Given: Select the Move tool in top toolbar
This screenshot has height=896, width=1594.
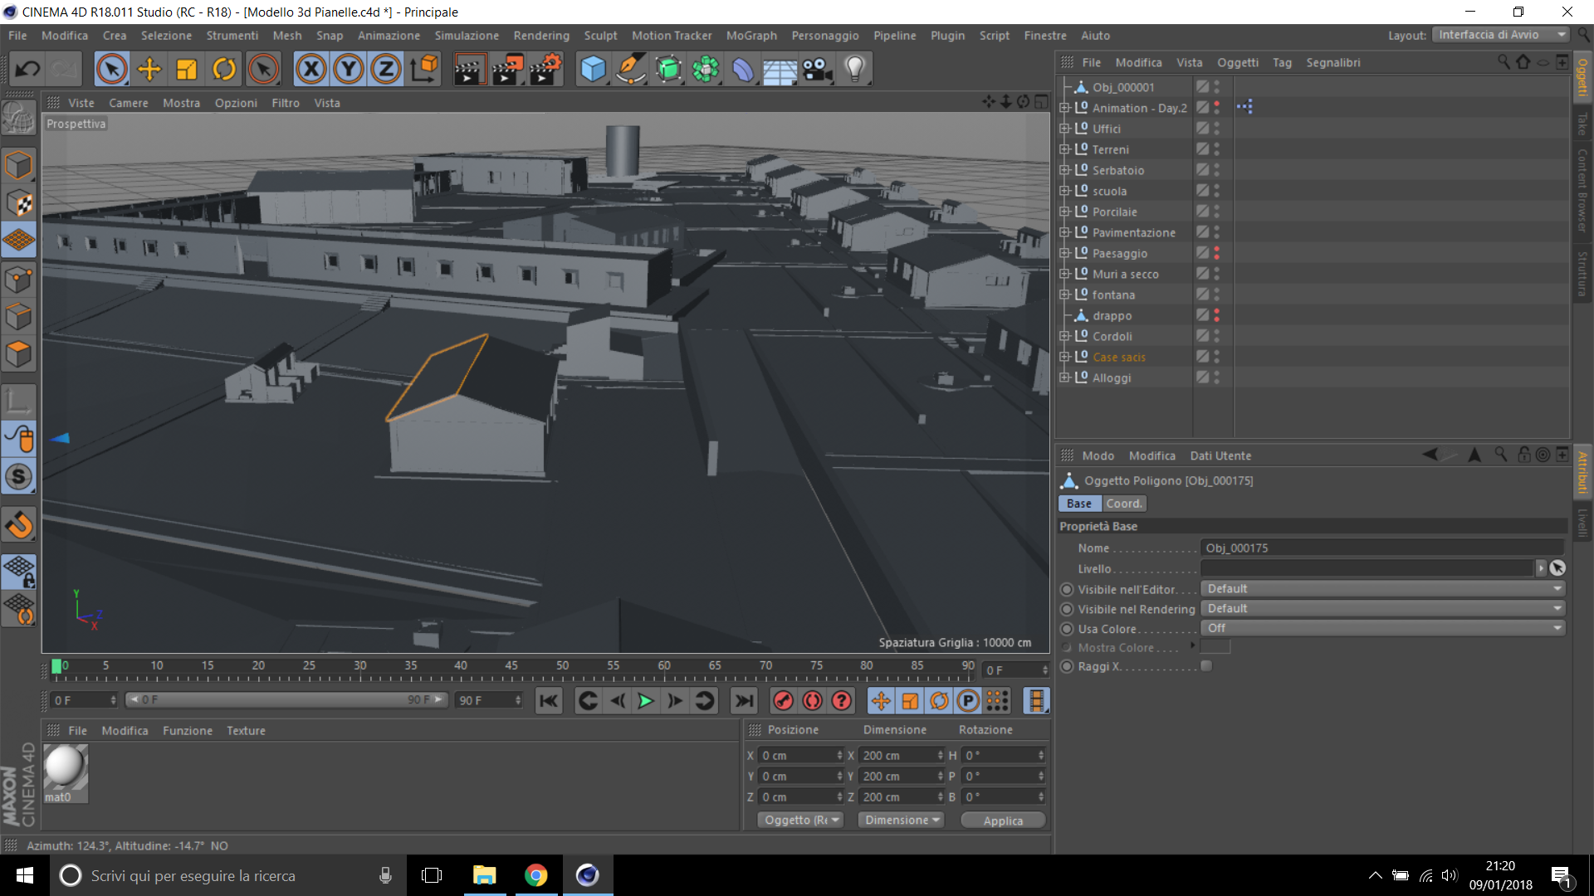Looking at the screenshot, I should coord(149,69).
